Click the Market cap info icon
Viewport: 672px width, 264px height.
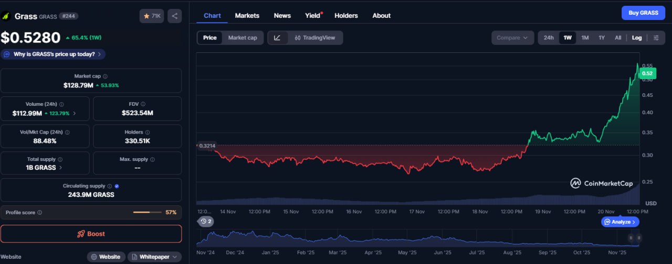click(x=105, y=76)
